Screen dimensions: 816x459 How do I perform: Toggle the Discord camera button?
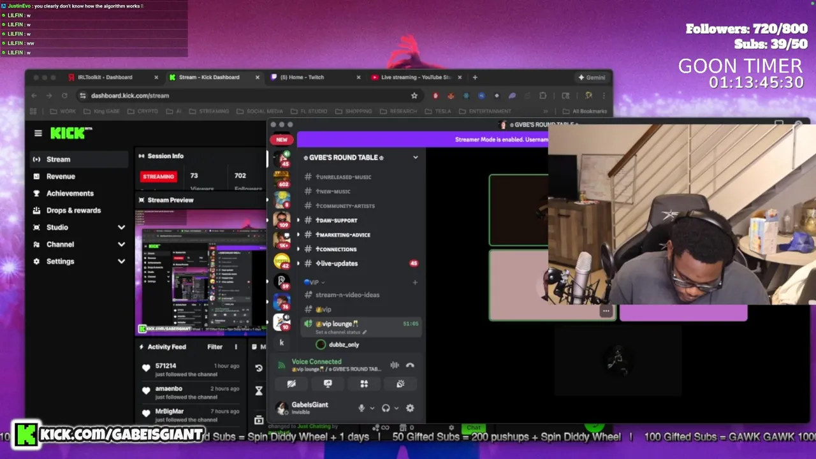click(x=291, y=384)
